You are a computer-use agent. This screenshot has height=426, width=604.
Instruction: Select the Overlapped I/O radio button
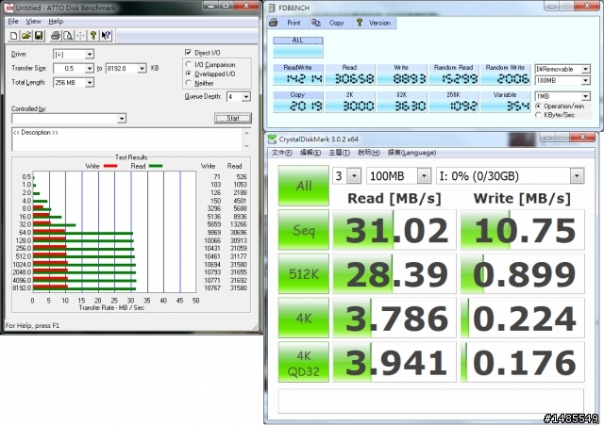(189, 74)
